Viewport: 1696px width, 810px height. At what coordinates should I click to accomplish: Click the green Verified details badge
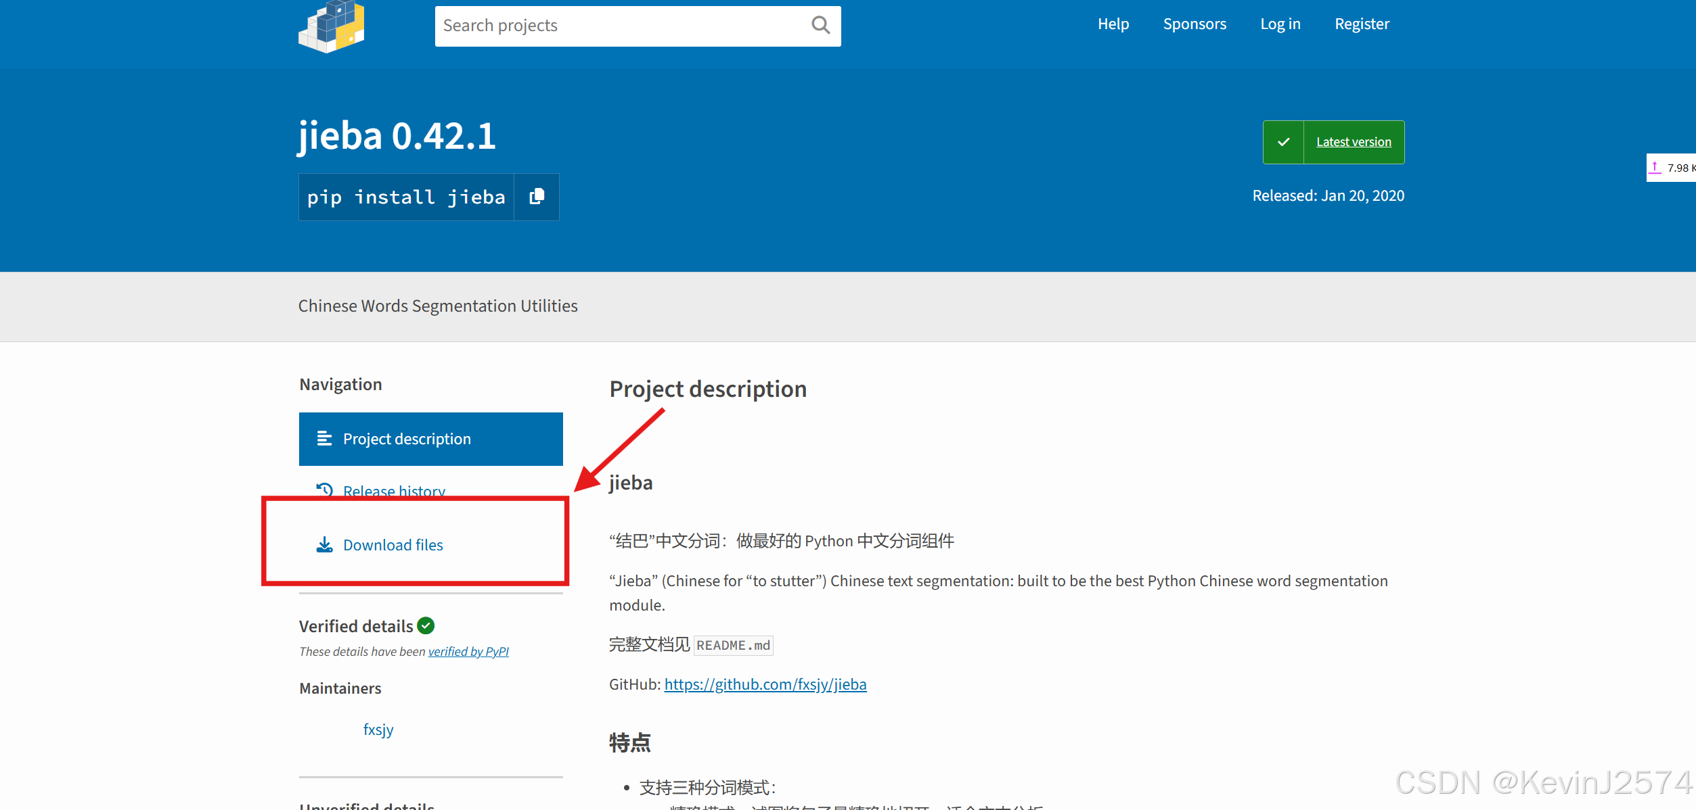[x=426, y=626]
